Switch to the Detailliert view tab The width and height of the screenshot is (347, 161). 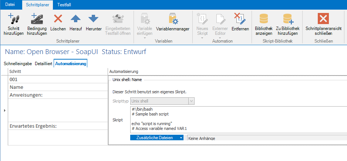[43, 64]
